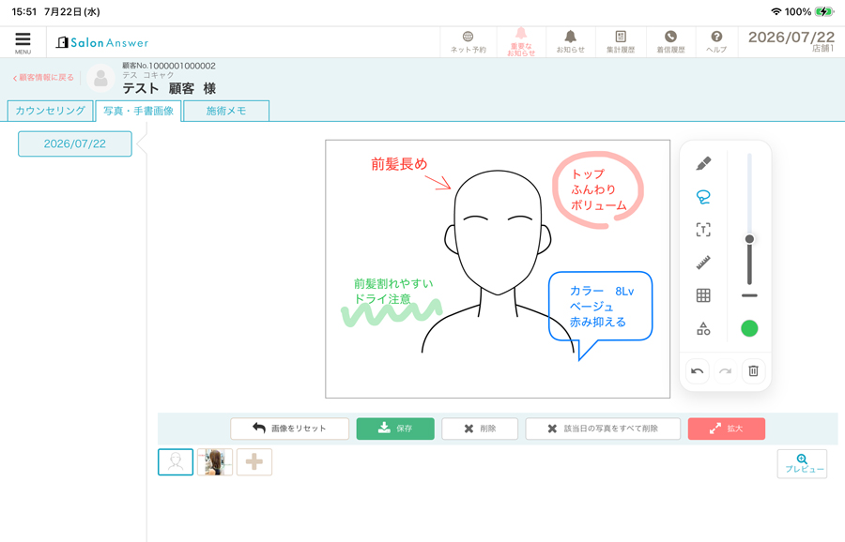Toggle the grid tool icon

click(x=703, y=295)
